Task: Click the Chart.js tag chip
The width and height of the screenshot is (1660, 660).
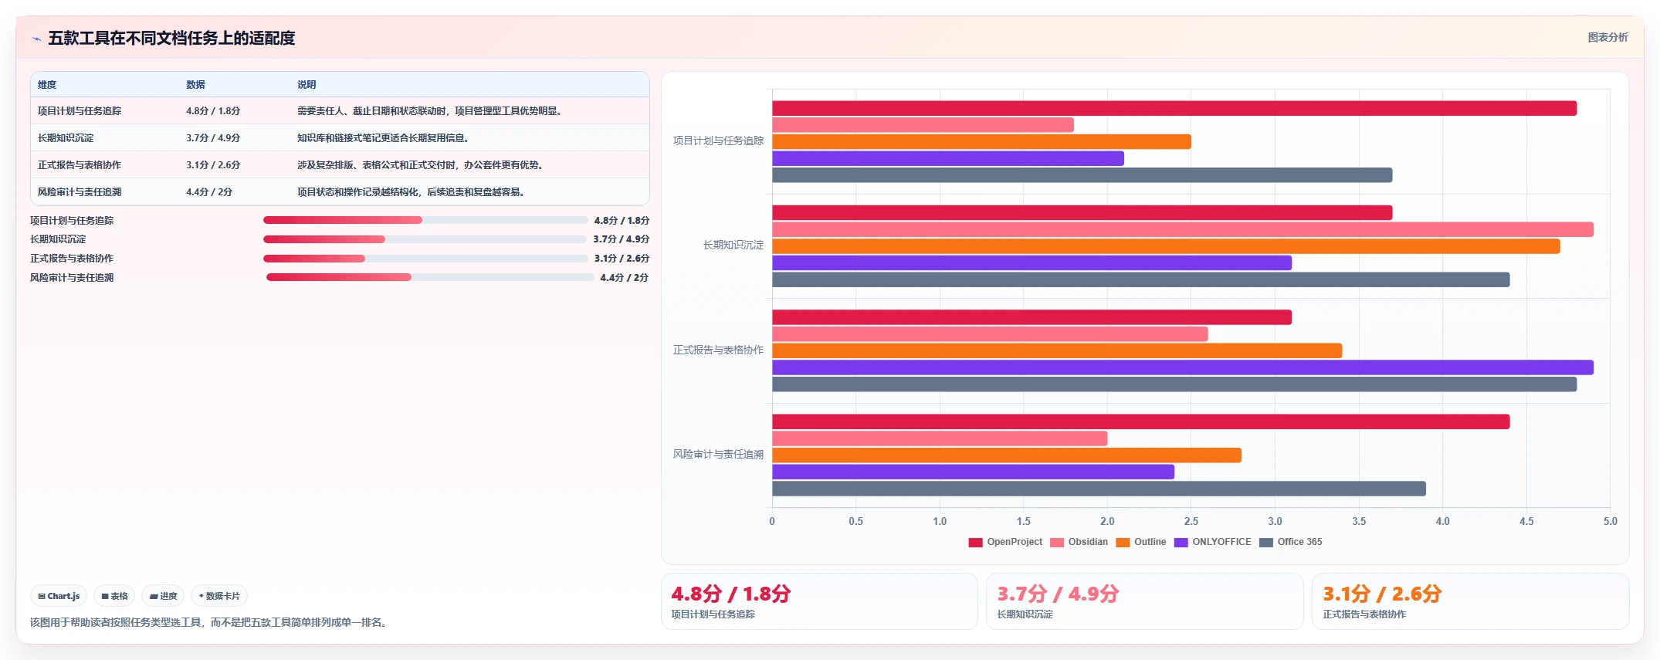Action: (x=59, y=596)
